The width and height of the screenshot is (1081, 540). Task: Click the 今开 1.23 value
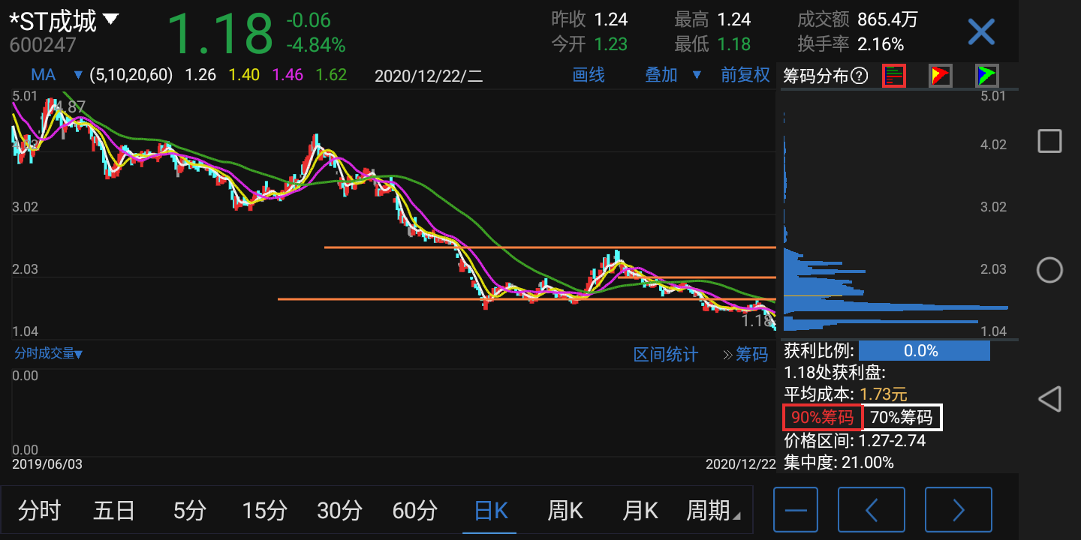(610, 44)
